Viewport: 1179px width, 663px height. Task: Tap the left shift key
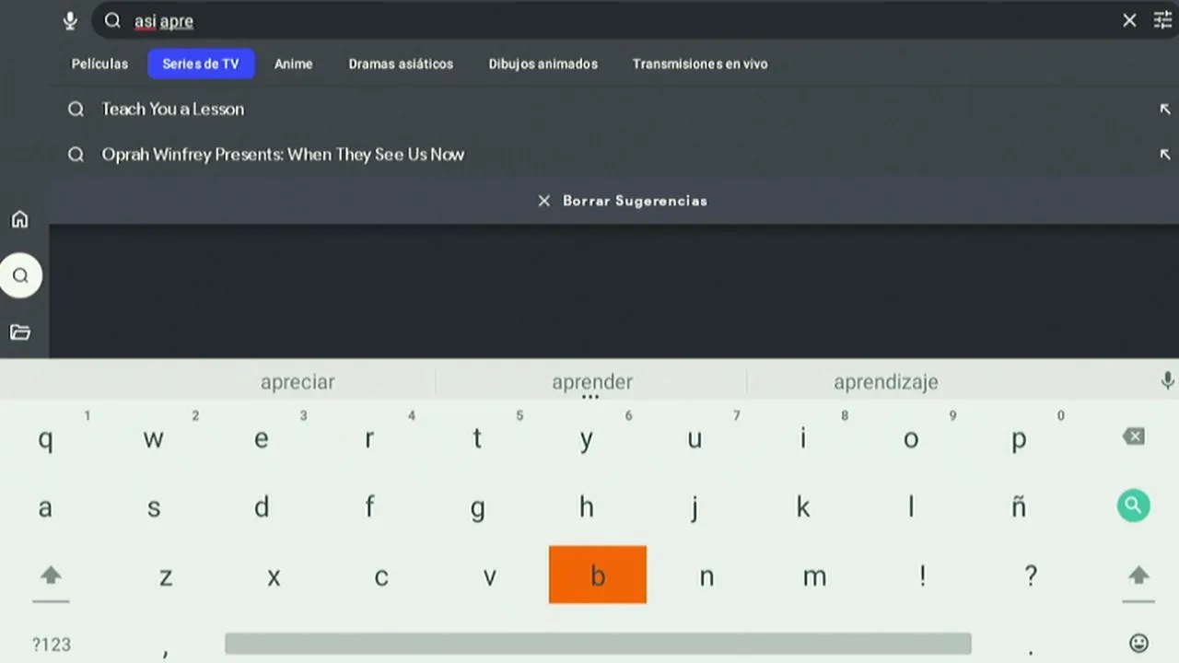(51, 576)
